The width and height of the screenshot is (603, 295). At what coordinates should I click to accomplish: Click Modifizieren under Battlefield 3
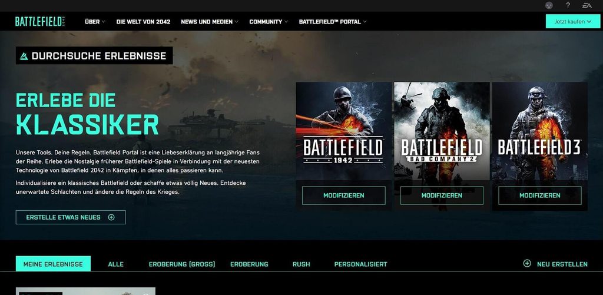point(540,195)
